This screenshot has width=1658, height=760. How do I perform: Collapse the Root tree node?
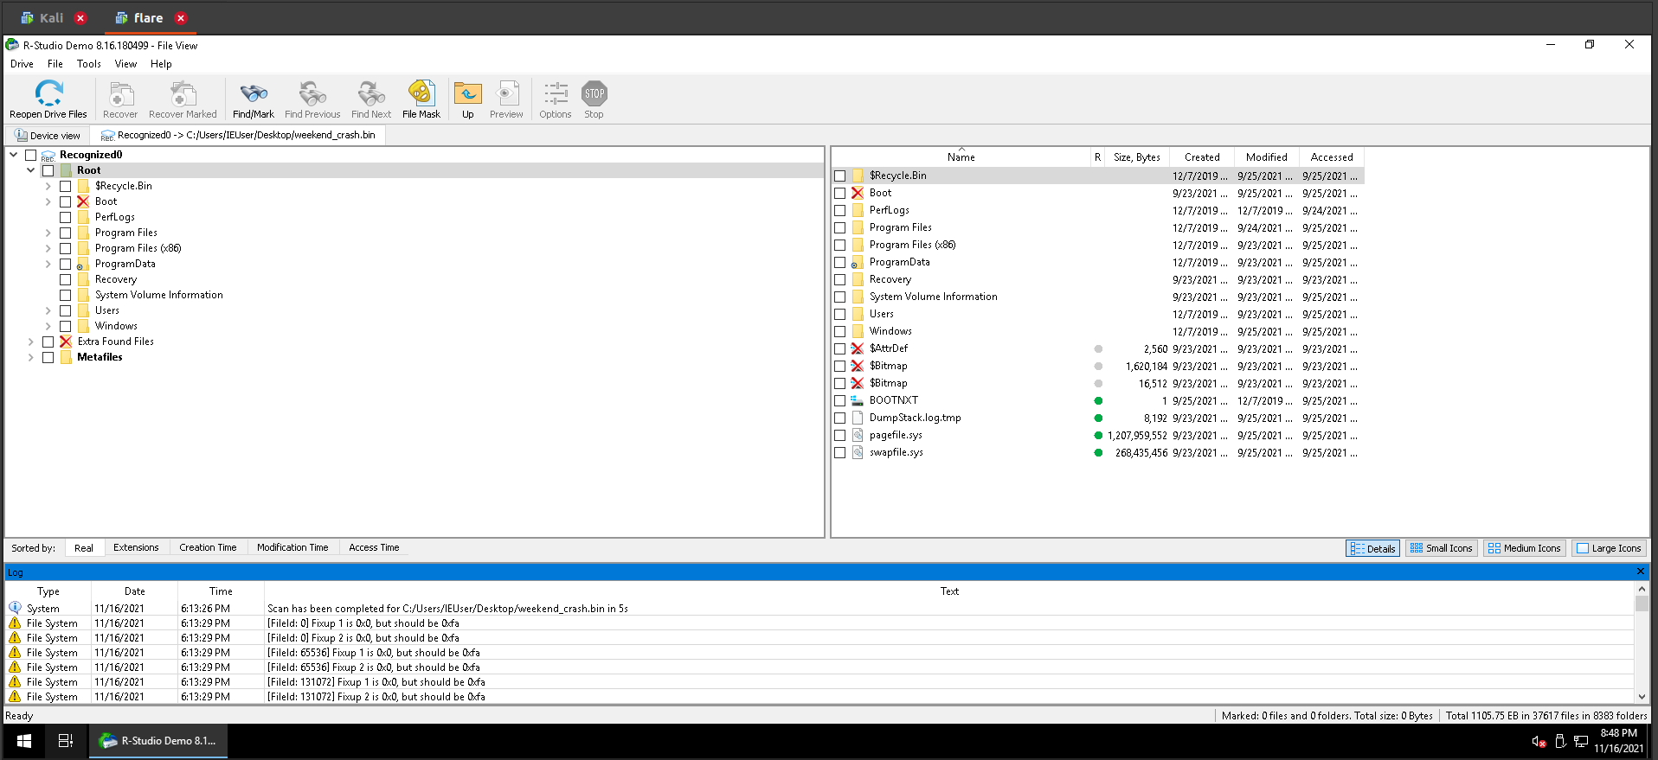(x=31, y=170)
